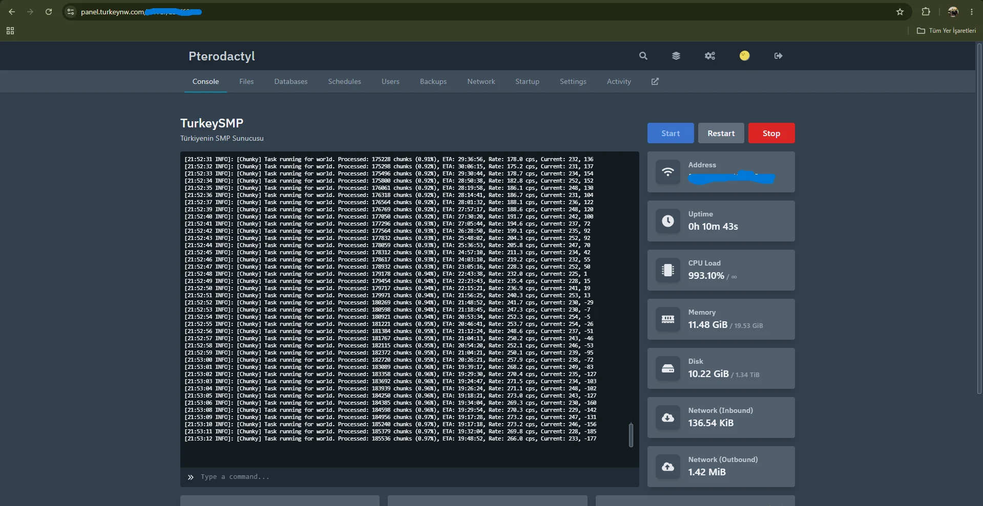Click the Disk drive icon
This screenshot has height=506, width=983.
pos(668,368)
